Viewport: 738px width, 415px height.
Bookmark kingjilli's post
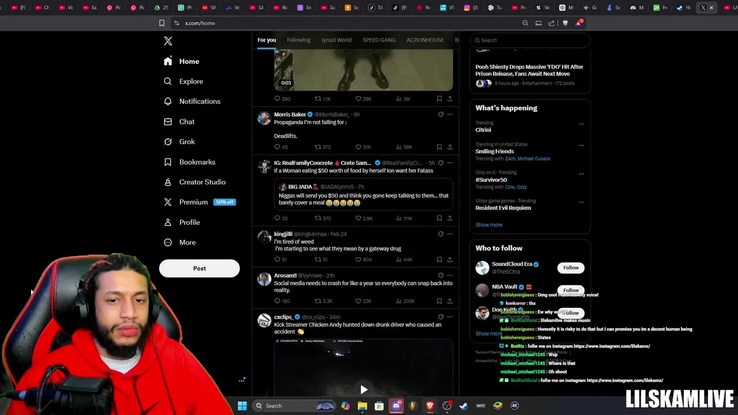(x=439, y=259)
